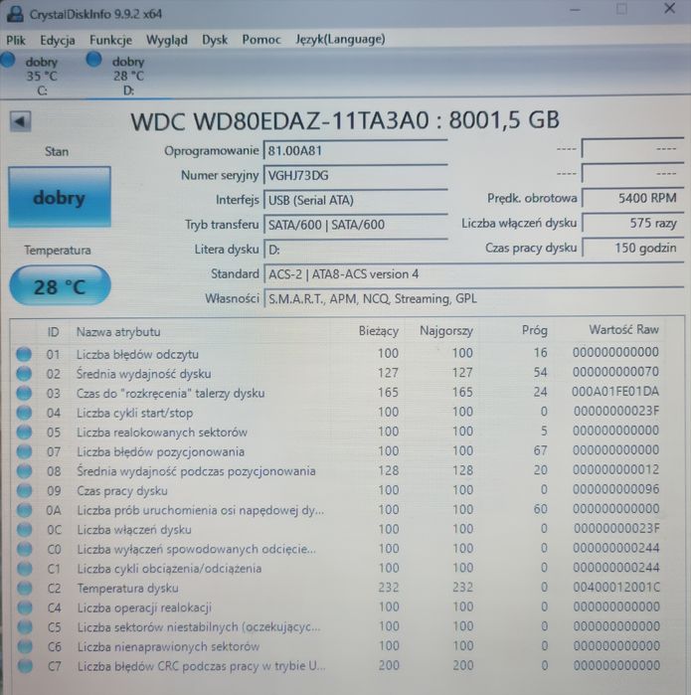Click status icon of attribute 0A row
The height and width of the screenshot is (695, 691).
tap(25, 510)
